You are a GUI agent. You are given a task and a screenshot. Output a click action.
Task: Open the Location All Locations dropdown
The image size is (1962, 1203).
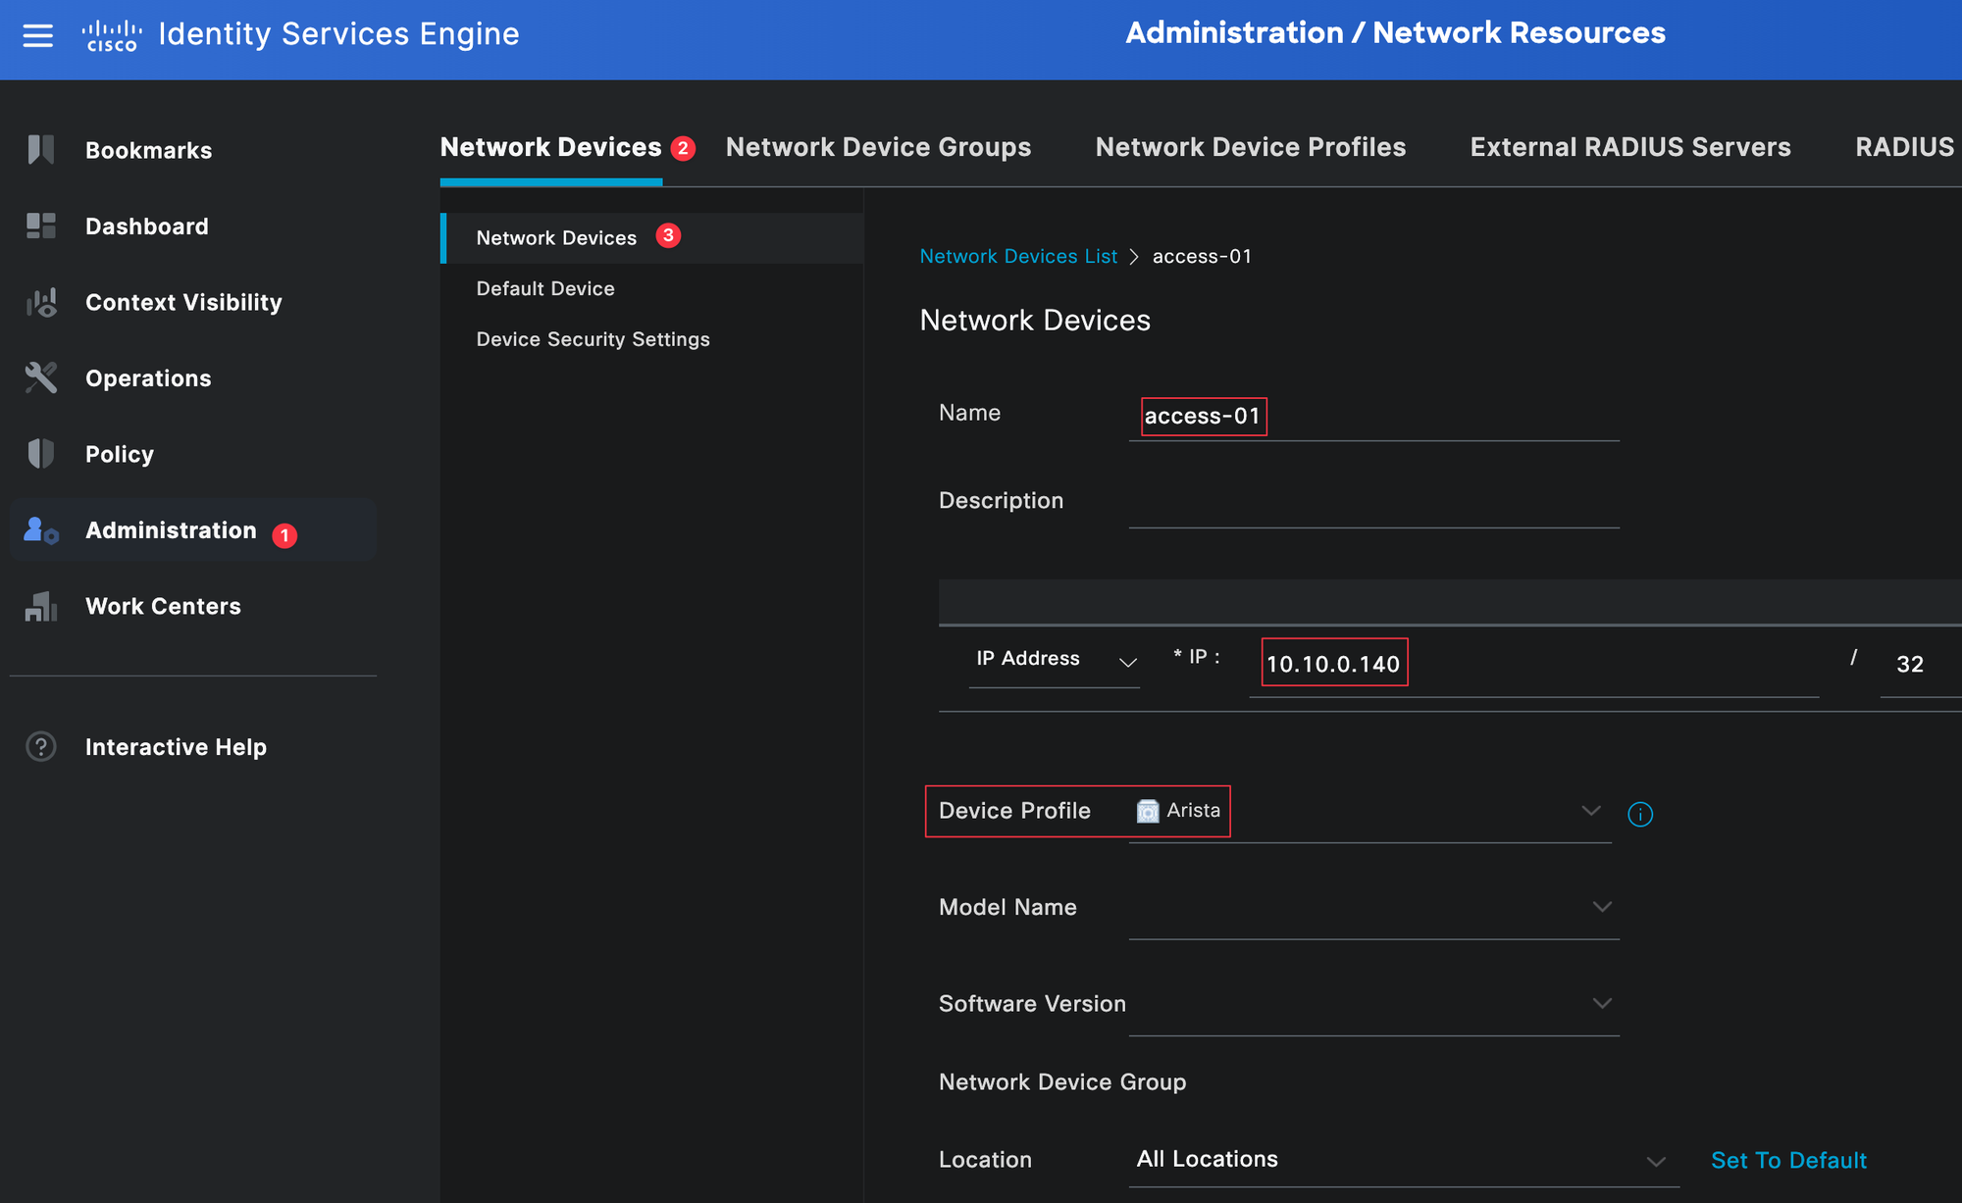pos(1656,1161)
